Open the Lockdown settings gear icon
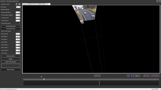The image size is (161, 90). 19,4
